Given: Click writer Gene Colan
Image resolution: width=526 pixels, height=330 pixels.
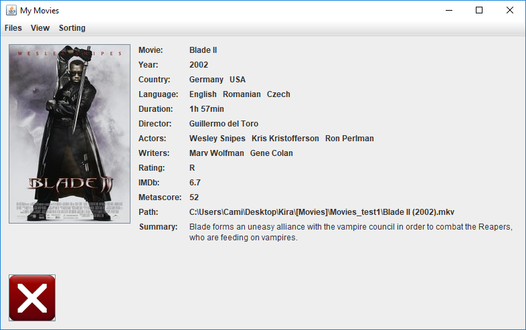Looking at the screenshot, I should coord(272,153).
